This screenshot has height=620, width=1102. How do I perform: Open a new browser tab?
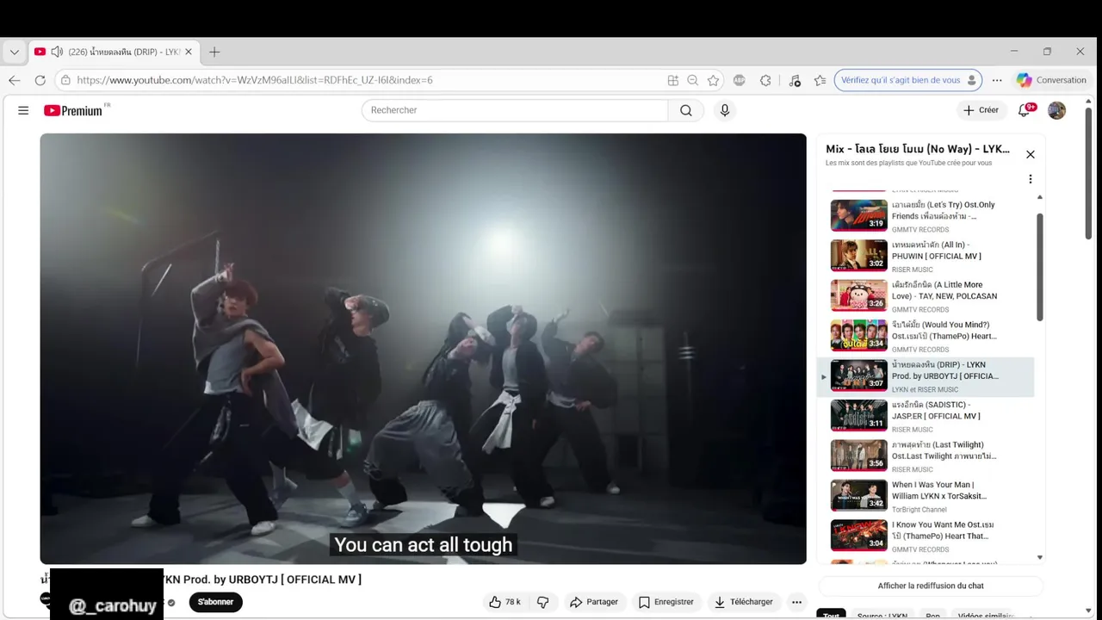tap(214, 52)
